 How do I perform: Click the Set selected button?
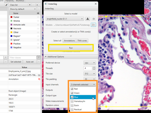(16, 62)
